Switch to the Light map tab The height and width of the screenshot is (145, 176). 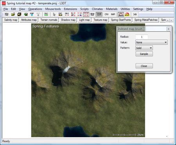coord(84,20)
